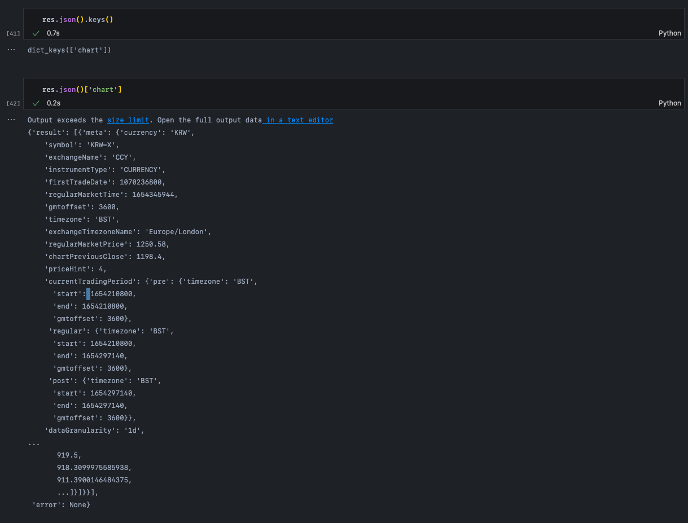Open output in a text editor

tap(297, 120)
